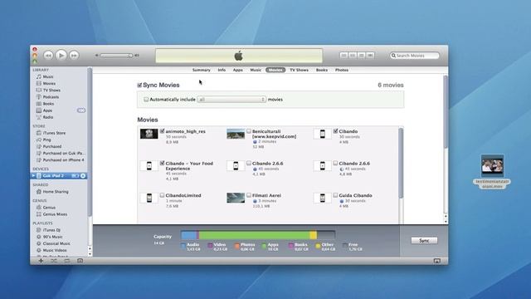Switch to the Photos tab
The width and height of the screenshot is (531, 299).
click(x=342, y=70)
